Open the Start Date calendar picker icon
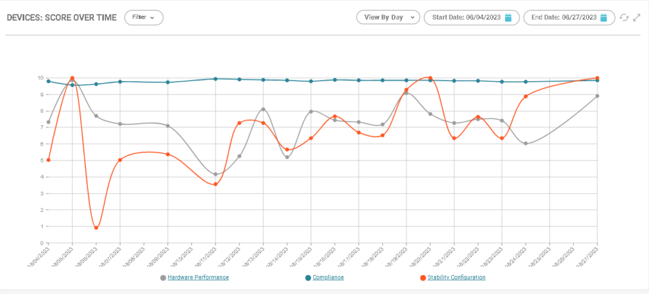The height and width of the screenshot is (294, 649). (x=508, y=18)
